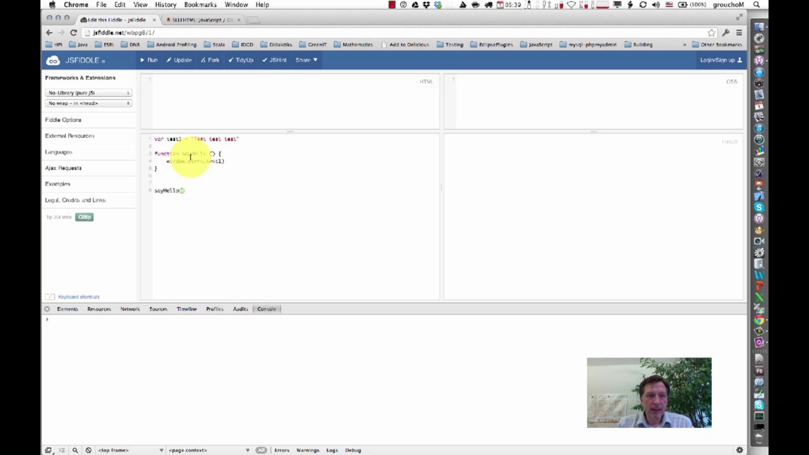Fork the current fiddle
The height and width of the screenshot is (455, 809).
point(210,60)
